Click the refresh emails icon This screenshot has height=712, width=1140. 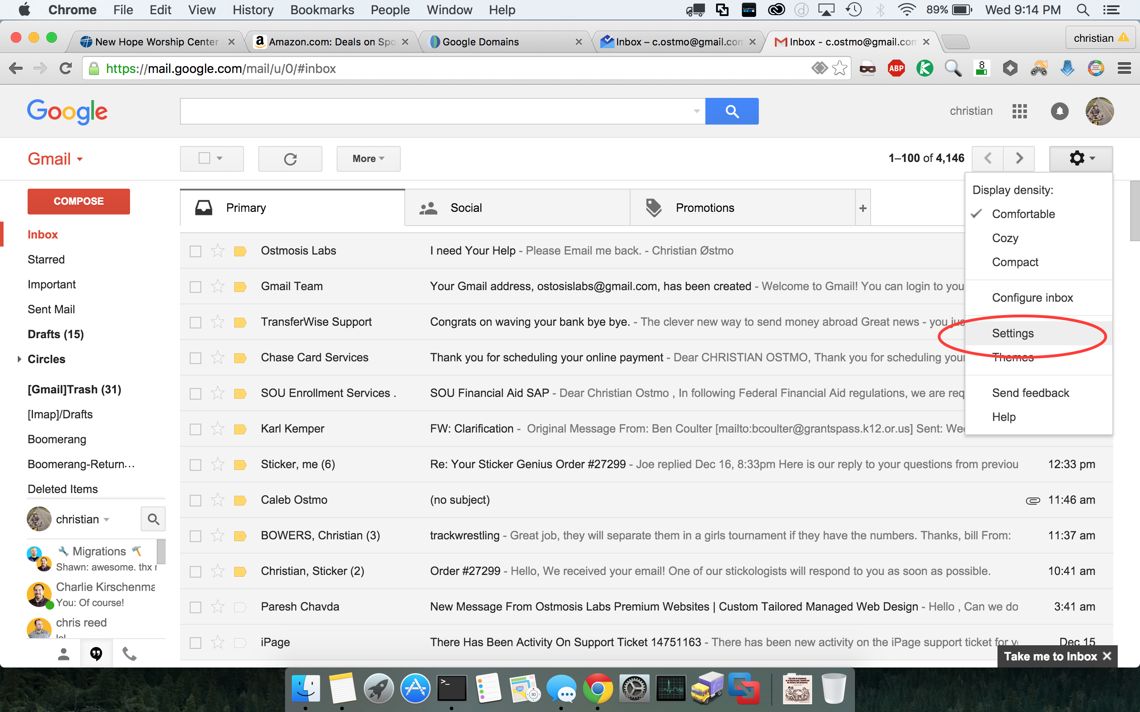coord(290,158)
